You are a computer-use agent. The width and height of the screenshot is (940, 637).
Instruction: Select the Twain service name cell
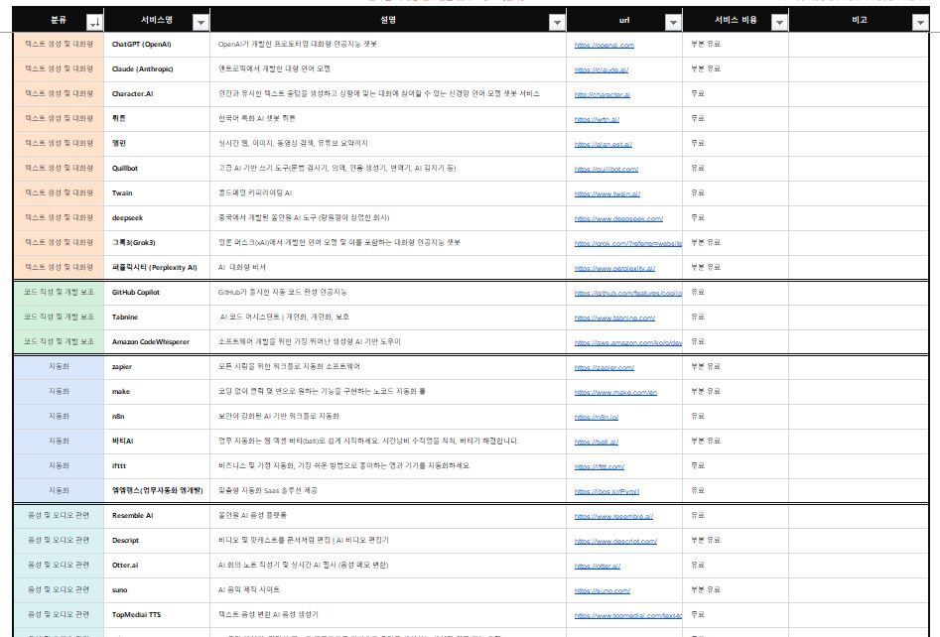tap(157, 192)
